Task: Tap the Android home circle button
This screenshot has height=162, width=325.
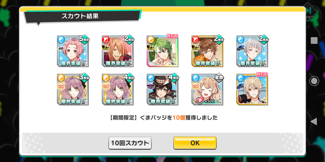Action: tap(314, 81)
